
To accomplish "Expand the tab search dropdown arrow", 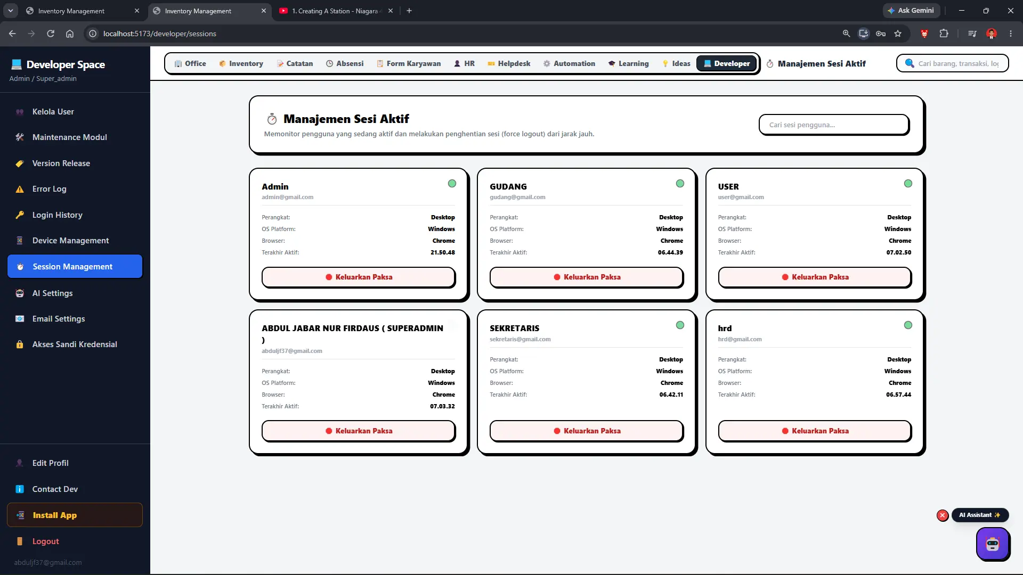I will pos(10,11).
